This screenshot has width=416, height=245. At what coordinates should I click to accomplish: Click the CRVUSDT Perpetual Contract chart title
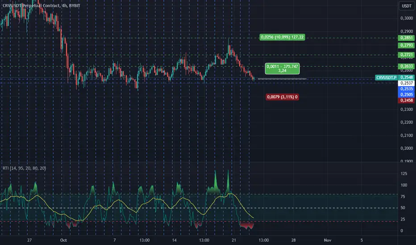click(42, 5)
